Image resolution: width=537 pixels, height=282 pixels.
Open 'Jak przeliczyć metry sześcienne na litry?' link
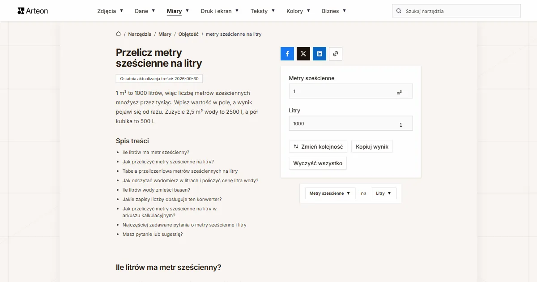pyautogui.click(x=168, y=162)
